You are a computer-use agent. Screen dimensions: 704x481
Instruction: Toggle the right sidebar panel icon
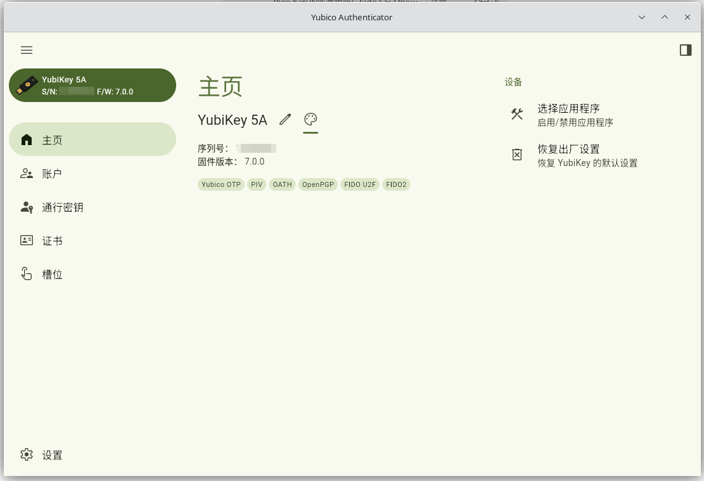(x=685, y=50)
